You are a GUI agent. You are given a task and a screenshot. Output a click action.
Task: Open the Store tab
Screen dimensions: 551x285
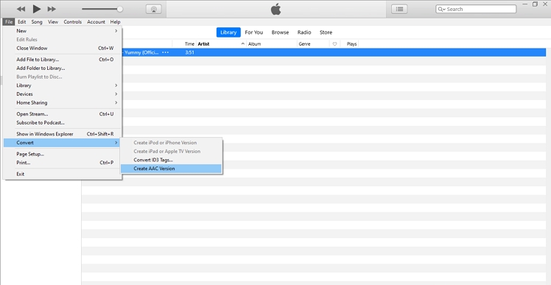coord(326,32)
